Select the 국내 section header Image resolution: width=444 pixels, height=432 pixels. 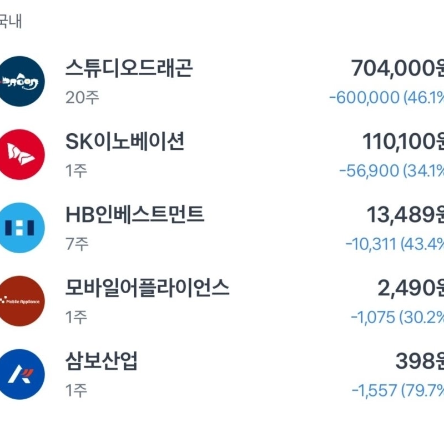coord(10,23)
